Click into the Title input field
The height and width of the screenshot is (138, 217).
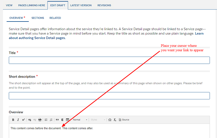pyautogui.click(x=109, y=60)
